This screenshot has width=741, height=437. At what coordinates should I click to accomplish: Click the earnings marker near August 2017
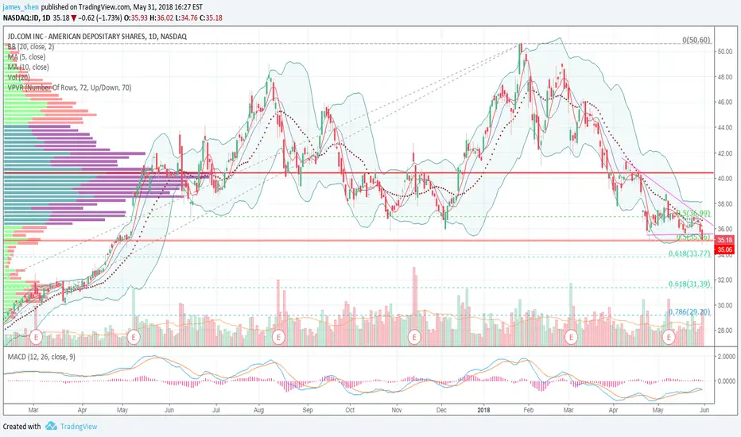pos(279,338)
